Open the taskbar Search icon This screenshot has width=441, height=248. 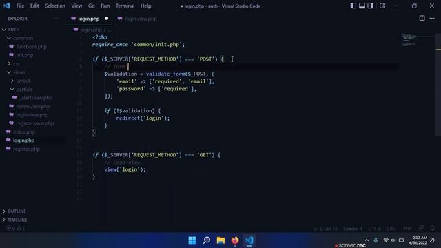point(207,240)
